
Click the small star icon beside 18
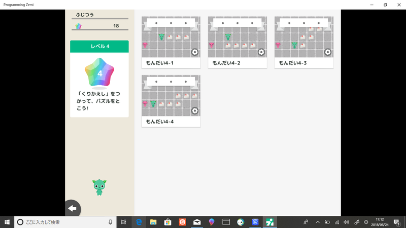(78, 26)
